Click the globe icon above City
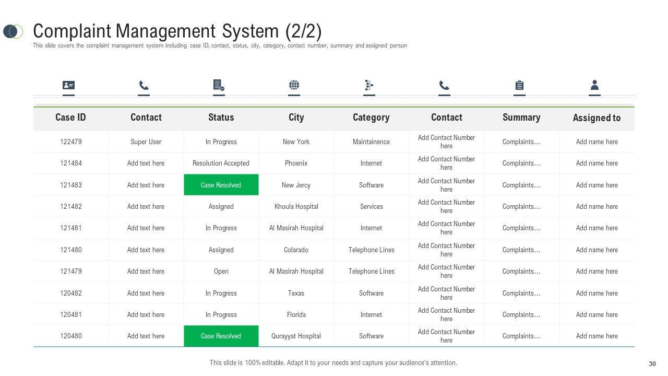 [x=294, y=85]
